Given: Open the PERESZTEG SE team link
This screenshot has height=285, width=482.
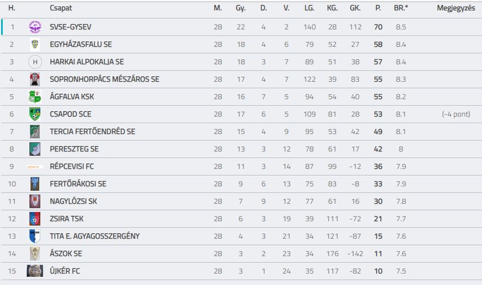Looking at the screenshot, I should pos(74,149).
